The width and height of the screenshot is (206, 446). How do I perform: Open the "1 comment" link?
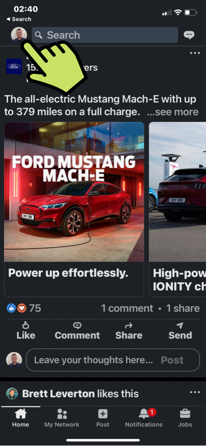coord(127,308)
